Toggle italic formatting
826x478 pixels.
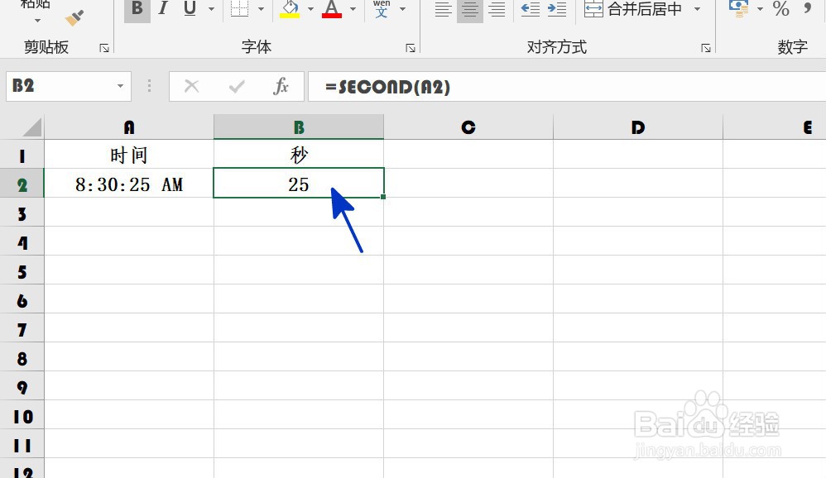click(x=163, y=9)
